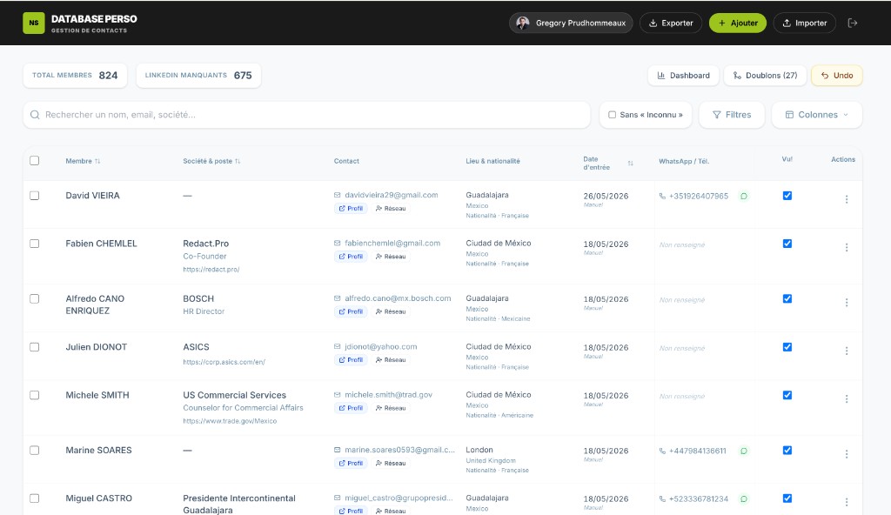
Task: Tick the select-all checkbox in table header
Action: pyautogui.click(x=35, y=160)
